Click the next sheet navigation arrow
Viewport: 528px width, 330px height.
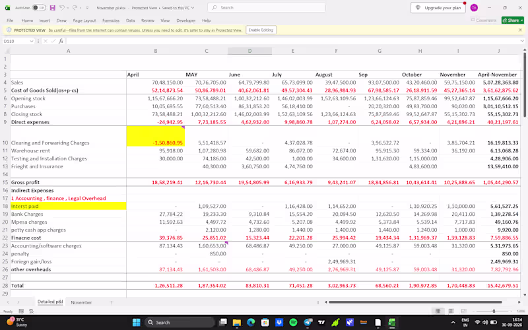point(18,302)
